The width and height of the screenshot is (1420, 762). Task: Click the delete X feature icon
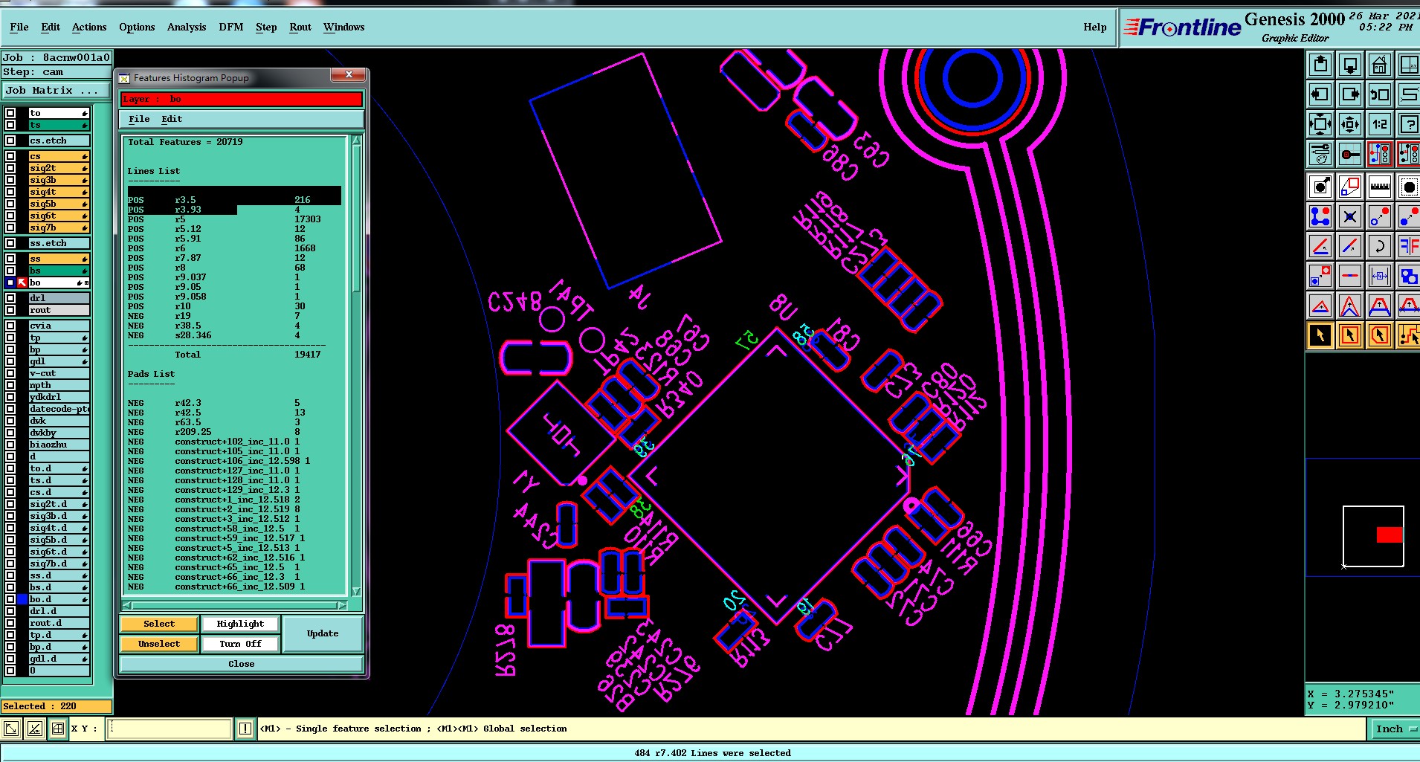tap(1350, 216)
